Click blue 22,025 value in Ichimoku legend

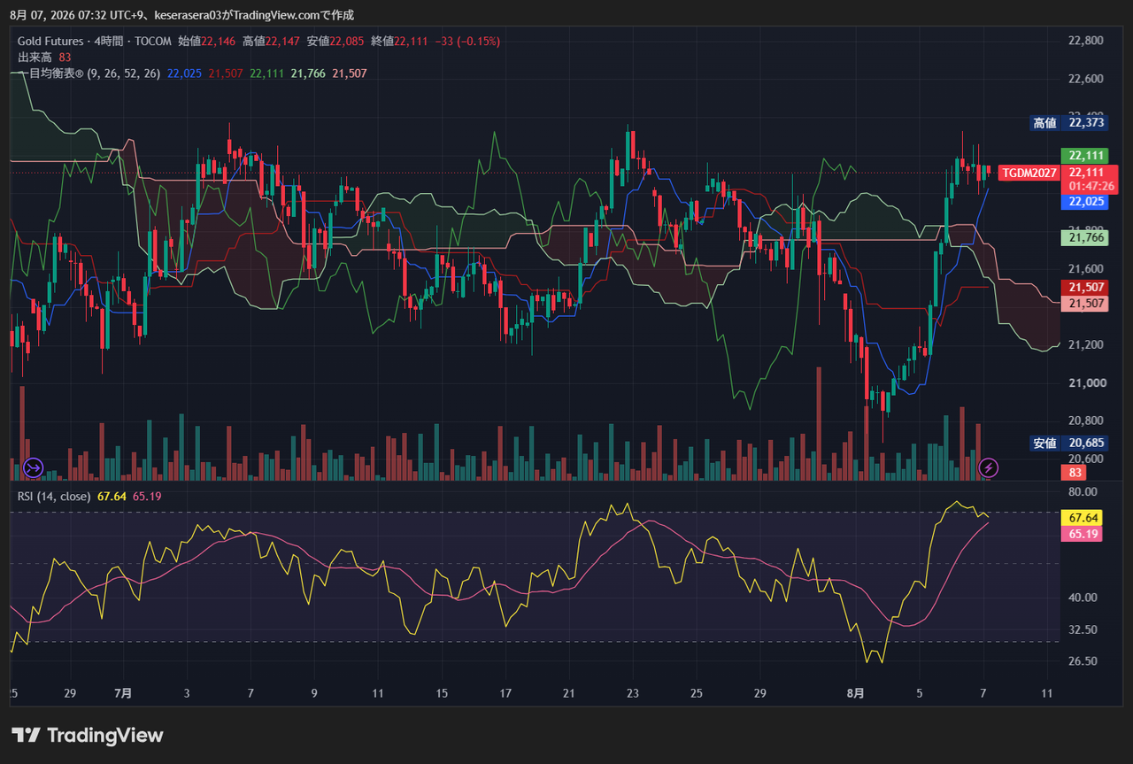tap(184, 73)
